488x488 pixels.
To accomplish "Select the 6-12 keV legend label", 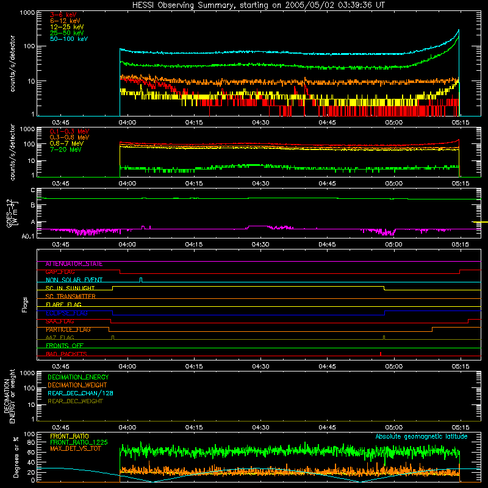I will [65, 21].
